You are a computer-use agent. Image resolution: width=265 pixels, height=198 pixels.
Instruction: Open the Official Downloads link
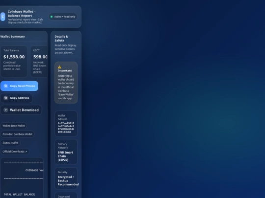pos(15,152)
